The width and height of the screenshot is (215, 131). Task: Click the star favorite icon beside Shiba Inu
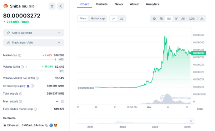coord(52,6)
